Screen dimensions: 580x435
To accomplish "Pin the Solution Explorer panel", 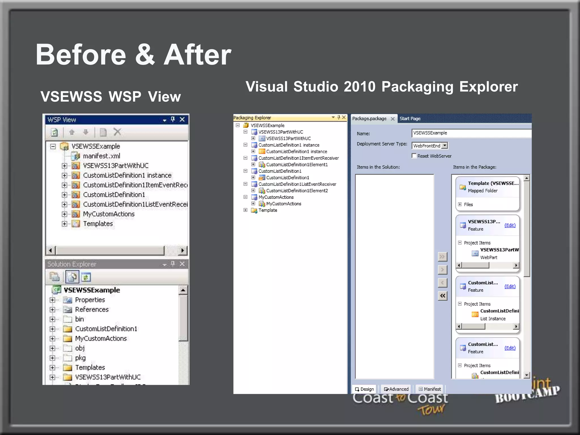I will [173, 264].
